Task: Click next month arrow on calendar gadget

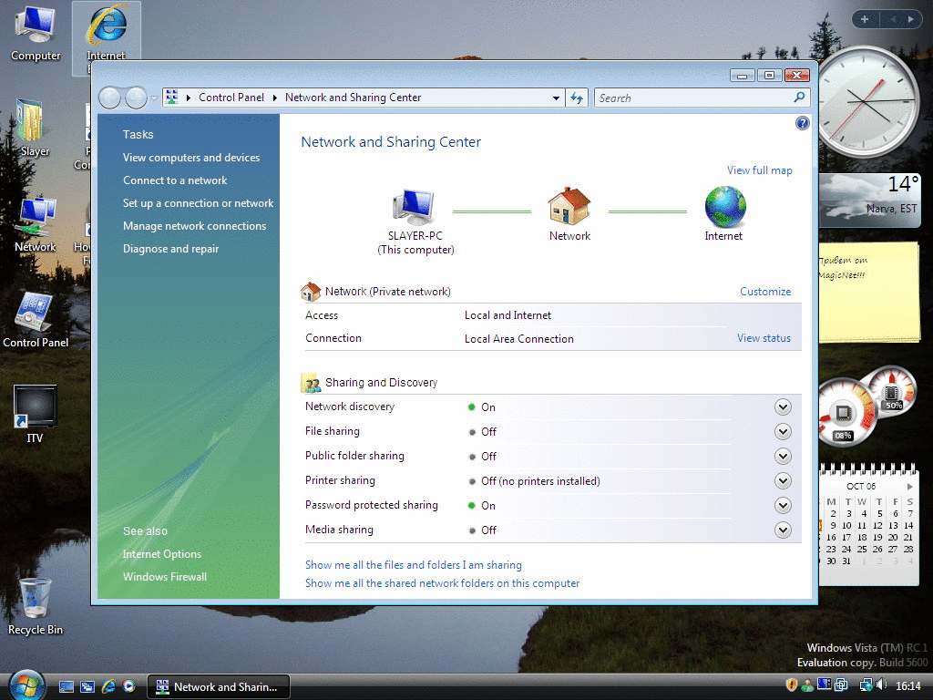Action: tap(909, 487)
